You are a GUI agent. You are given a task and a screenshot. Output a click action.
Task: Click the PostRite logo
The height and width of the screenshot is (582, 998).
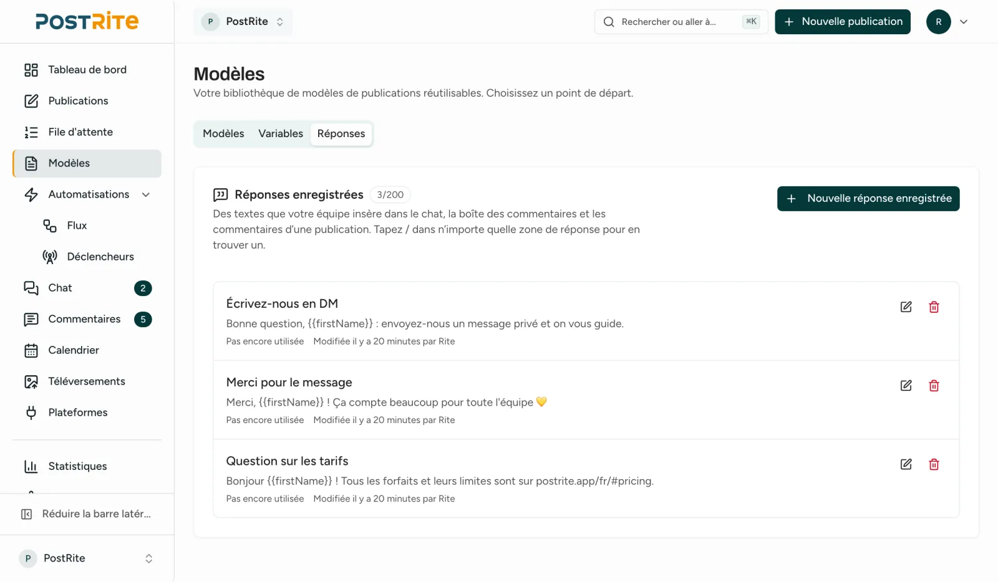87,21
